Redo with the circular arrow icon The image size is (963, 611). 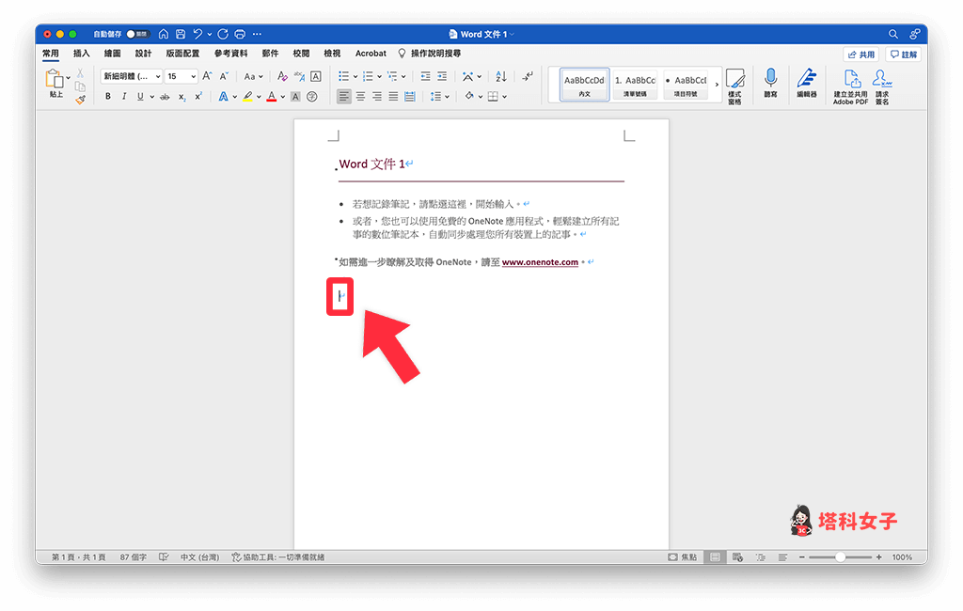pos(223,35)
